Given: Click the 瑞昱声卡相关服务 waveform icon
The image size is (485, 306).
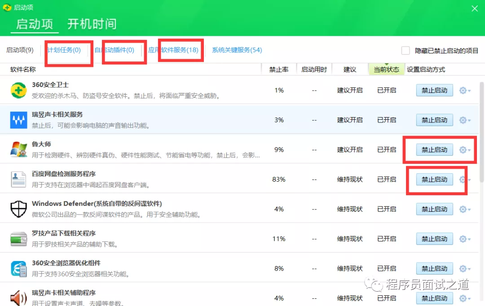Looking at the screenshot, I should click(x=18, y=120).
